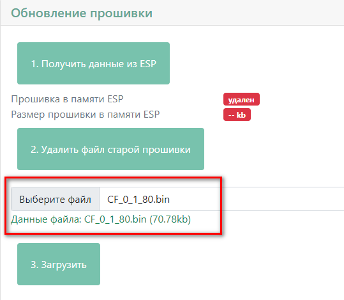Image resolution: width=344 pixels, height=300 pixels.
Task: Click '2. Удалить файл старой прошивки' button
Action: (x=110, y=149)
